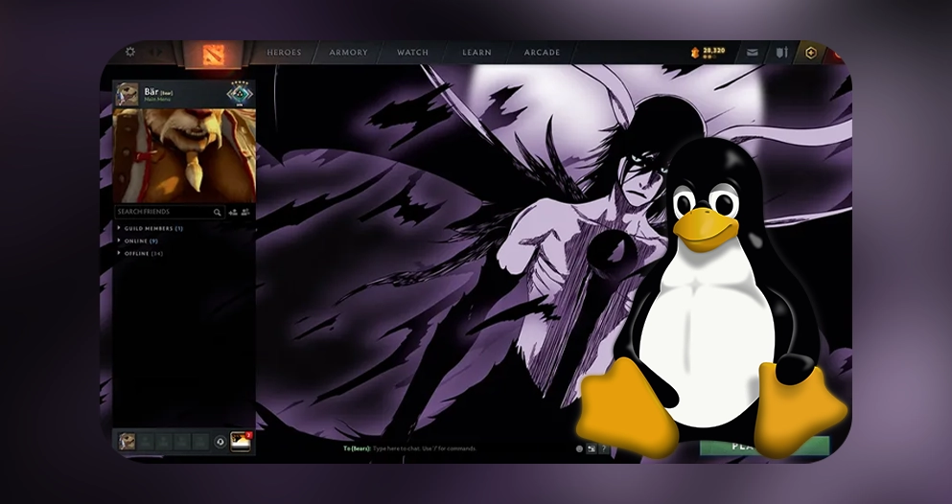Go to the Dota 2 logo home
The height and width of the screenshot is (504, 952).
[213, 54]
